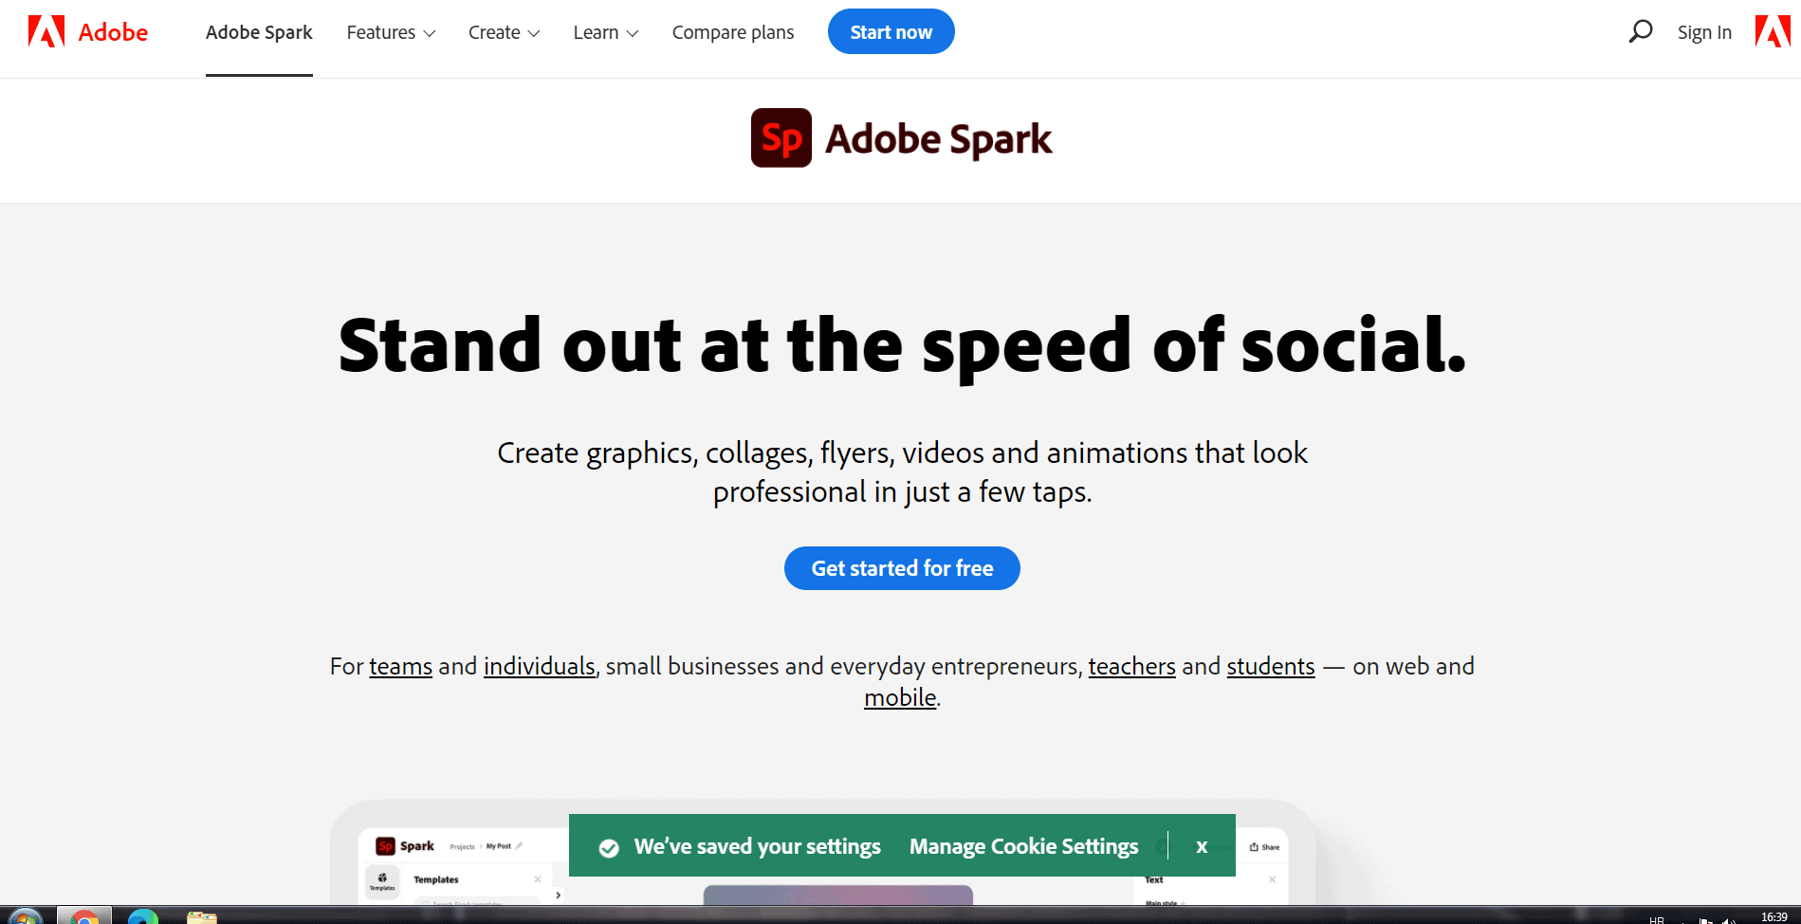Follow the mobile link
The width and height of the screenshot is (1801, 924).
900,697
